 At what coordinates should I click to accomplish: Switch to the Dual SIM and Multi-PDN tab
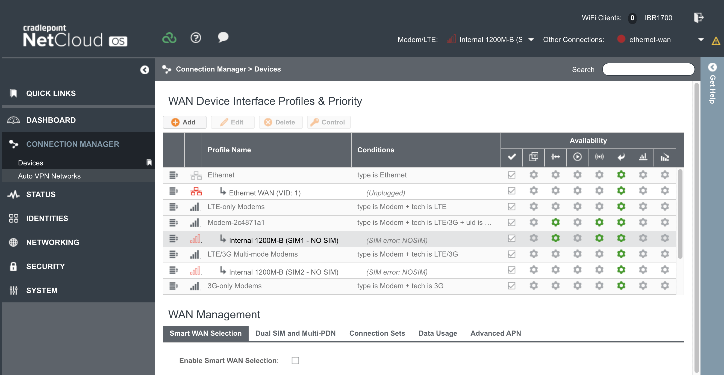[295, 333]
